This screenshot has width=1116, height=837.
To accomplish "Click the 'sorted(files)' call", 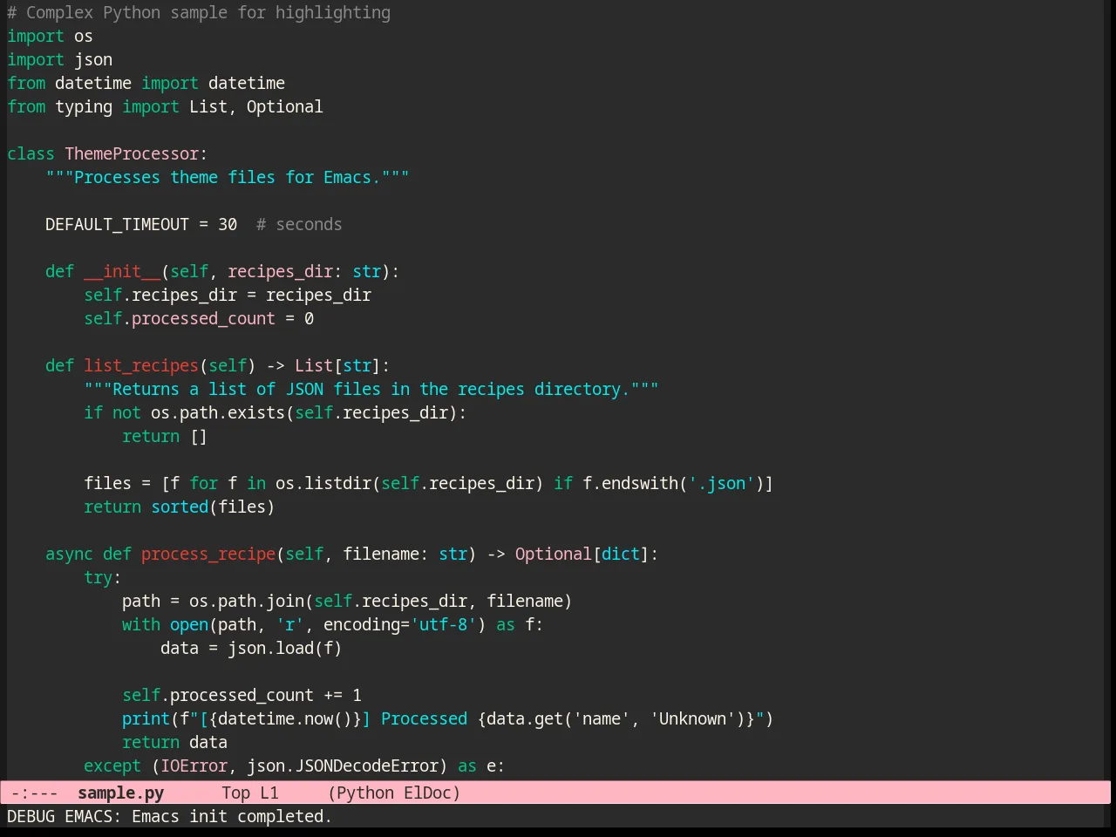I will [x=213, y=507].
